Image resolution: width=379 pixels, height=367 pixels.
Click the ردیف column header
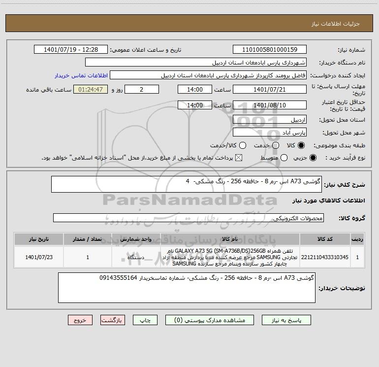pos(357,239)
